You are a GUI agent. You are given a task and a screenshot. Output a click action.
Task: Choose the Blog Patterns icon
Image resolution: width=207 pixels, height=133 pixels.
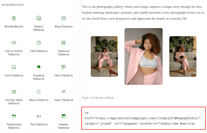[x=64, y=18]
